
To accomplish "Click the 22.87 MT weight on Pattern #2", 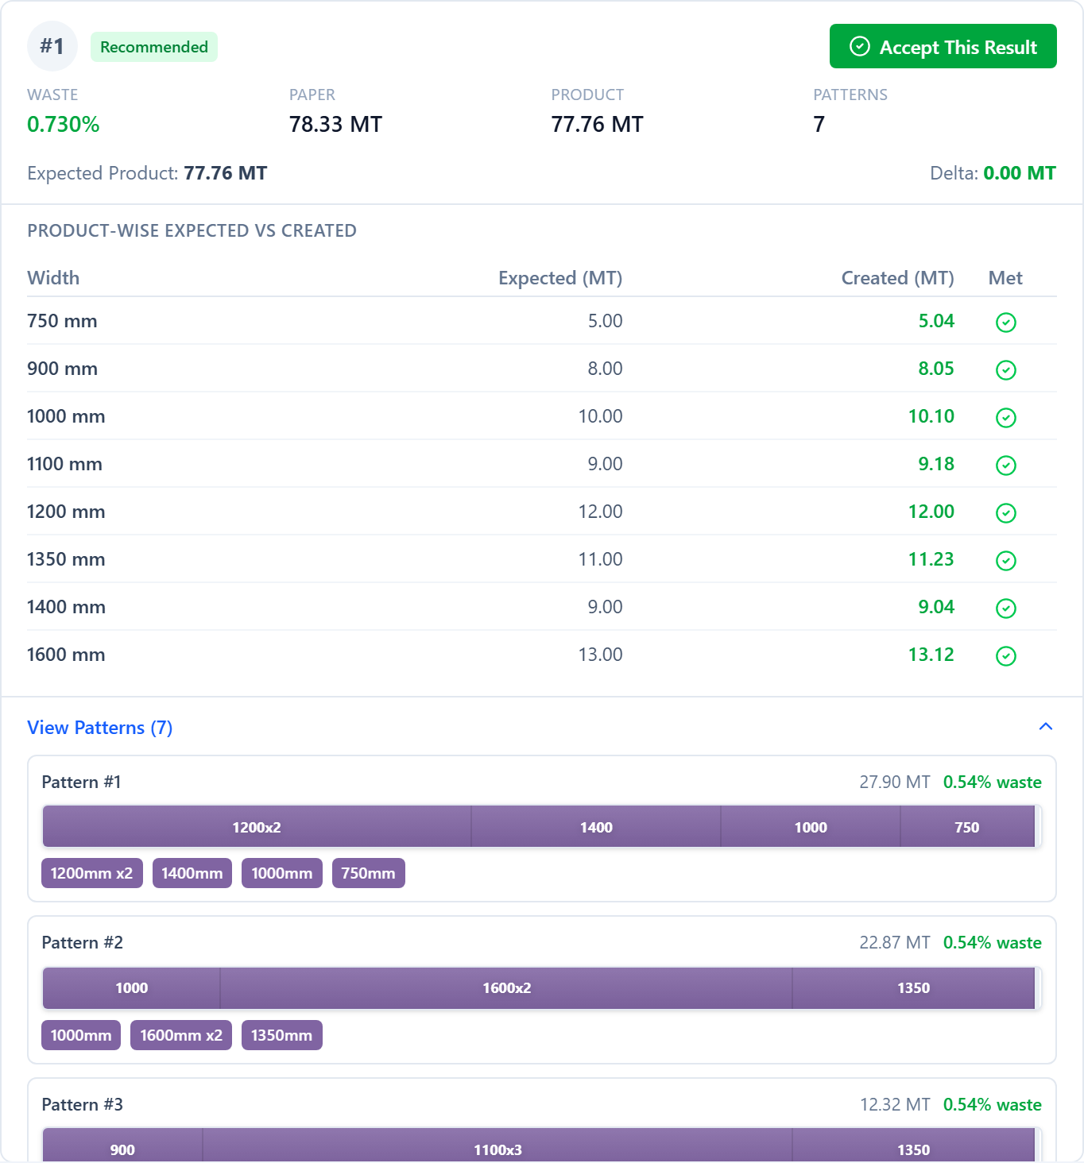I will pos(895,942).
